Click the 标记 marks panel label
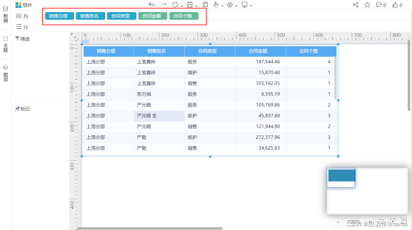Image resolution: width=412 pixels, height=230 pixels. [25, 109]
